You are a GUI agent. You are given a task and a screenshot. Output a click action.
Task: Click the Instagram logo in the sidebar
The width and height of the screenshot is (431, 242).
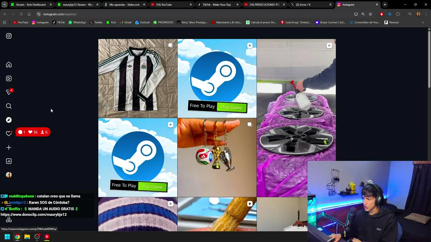9,36
